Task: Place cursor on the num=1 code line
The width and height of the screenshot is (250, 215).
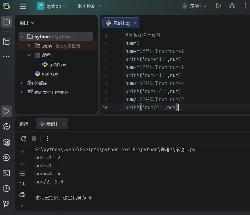Action: [x=132, y=43]
